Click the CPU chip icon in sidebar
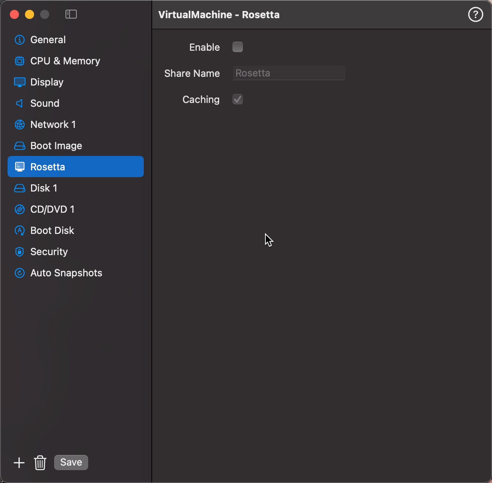This screenshot has height=483, width=492. [20, 61]
